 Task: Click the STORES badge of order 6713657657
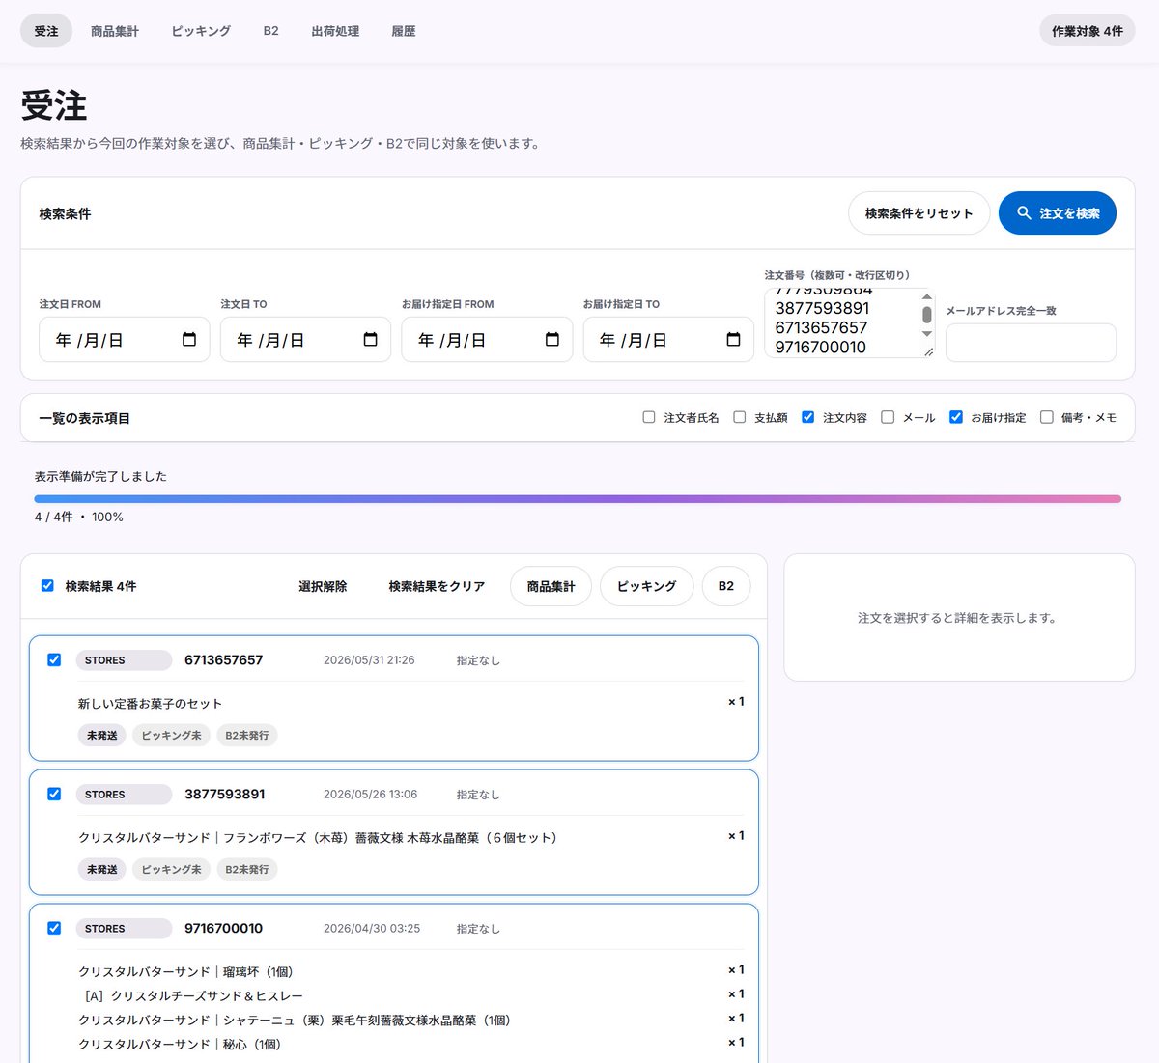click(x=124, y=660)
